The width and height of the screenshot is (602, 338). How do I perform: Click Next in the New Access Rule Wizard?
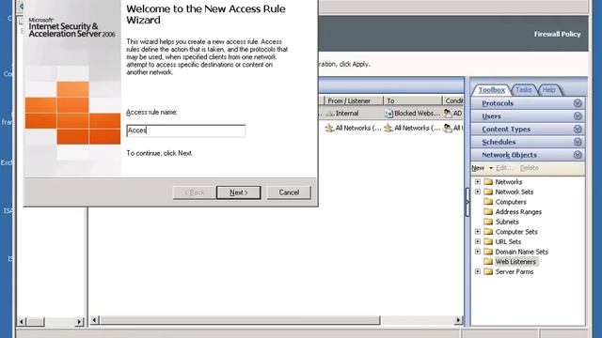[x=238, y=192]
